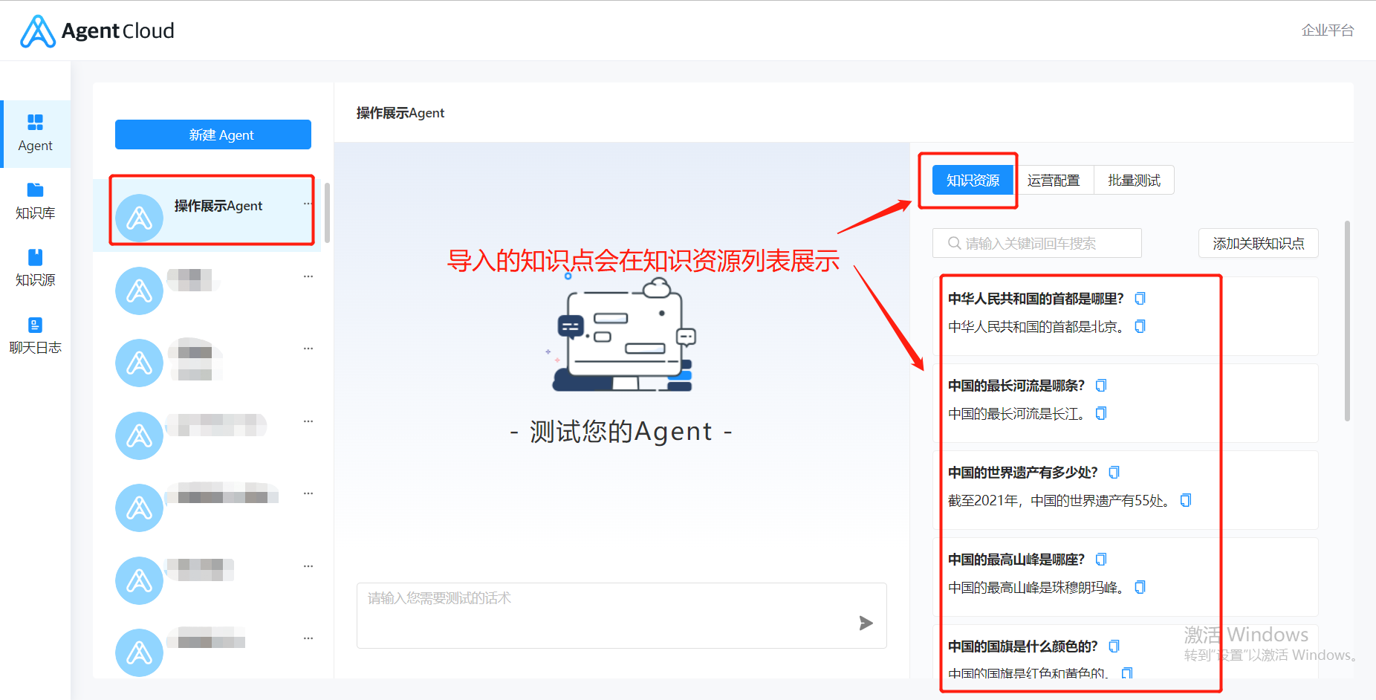Click the knowledge list scrollbar
Viewport: 1376px width, 700px height.
(1347, 321)
